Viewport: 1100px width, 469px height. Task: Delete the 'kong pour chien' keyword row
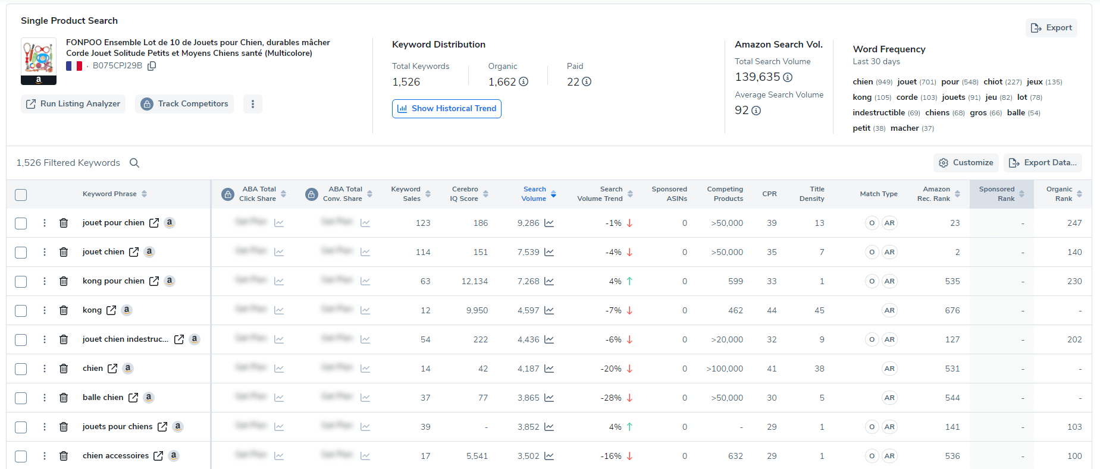pos(64,281)
